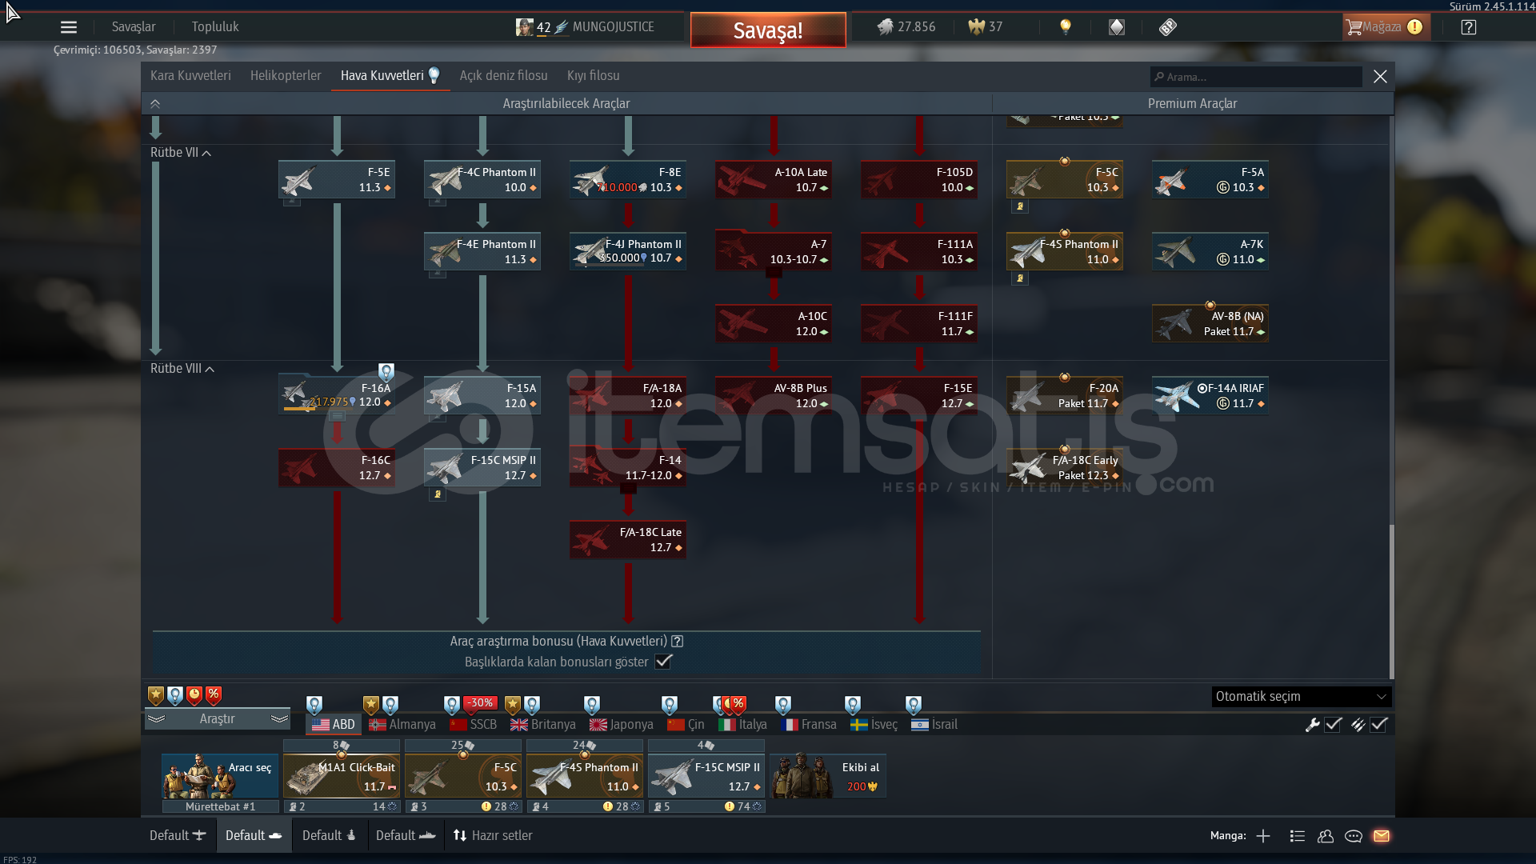Image resolution: width=1536 pixels, height=864 pixels.
Task: Switch to Helikopterler tab
Action: (x=286, y=76)
